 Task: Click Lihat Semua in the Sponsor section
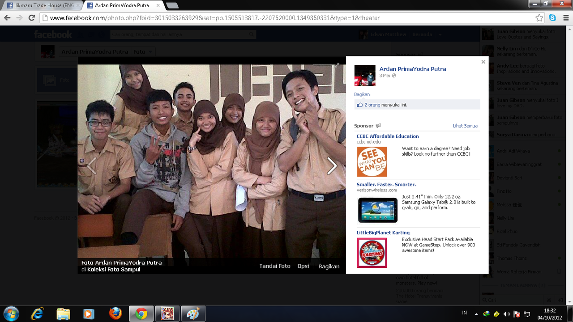click(465, 126)
